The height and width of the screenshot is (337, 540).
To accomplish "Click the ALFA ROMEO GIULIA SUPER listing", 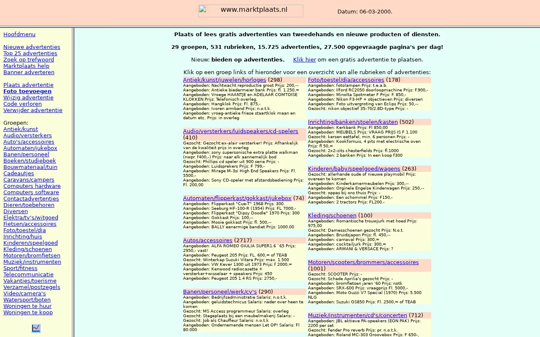I will 240,248.
